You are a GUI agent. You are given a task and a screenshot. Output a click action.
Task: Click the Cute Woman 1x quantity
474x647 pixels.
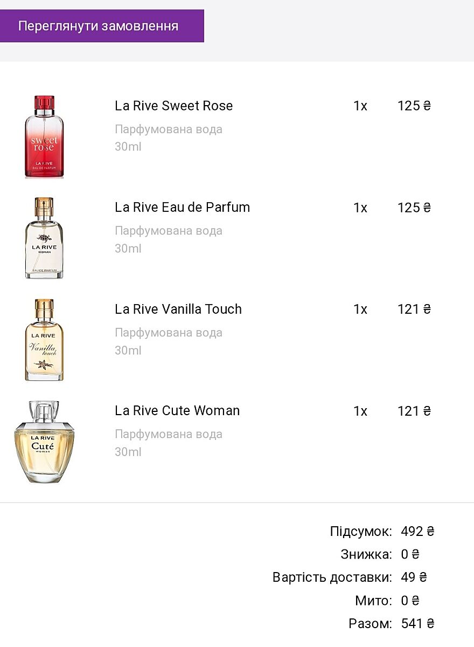click(x=360, y=411)
